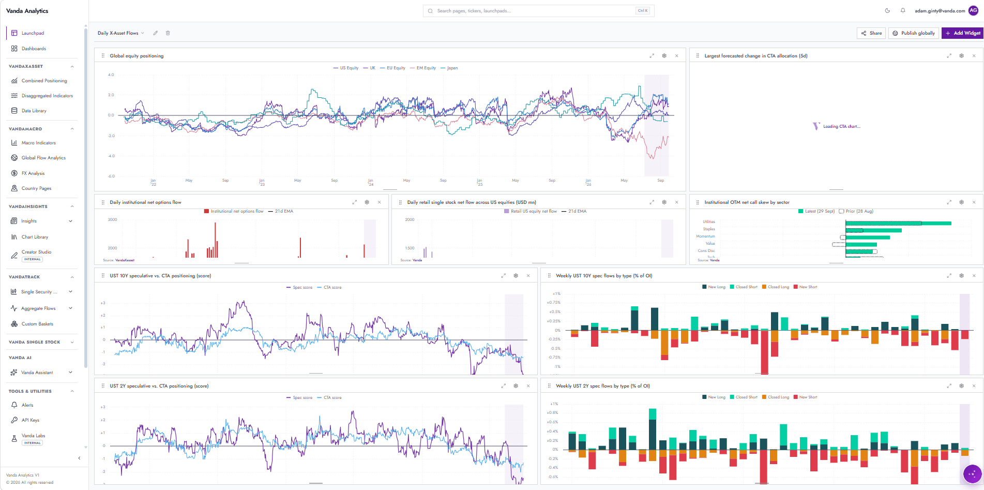
Task: Toggle CTA score legend in UST 2Y chart
Action: coord(329,397)
